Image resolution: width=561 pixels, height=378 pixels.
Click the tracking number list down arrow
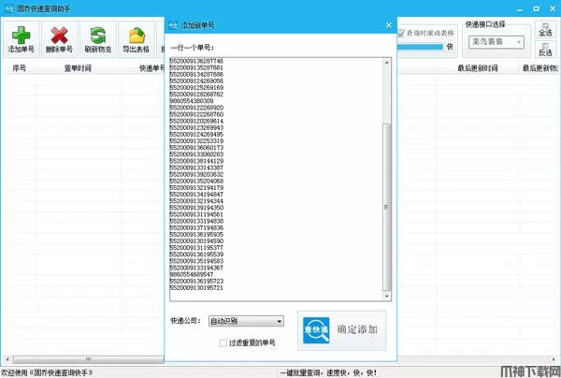[386, 296]
